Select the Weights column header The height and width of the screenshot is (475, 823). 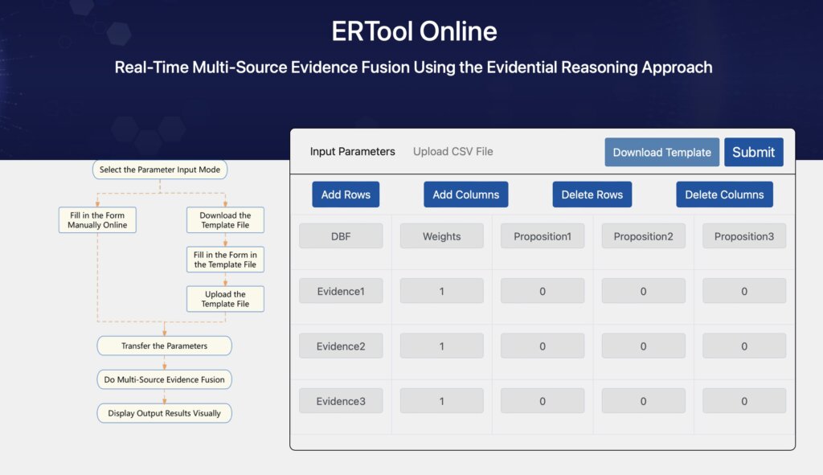441,235
